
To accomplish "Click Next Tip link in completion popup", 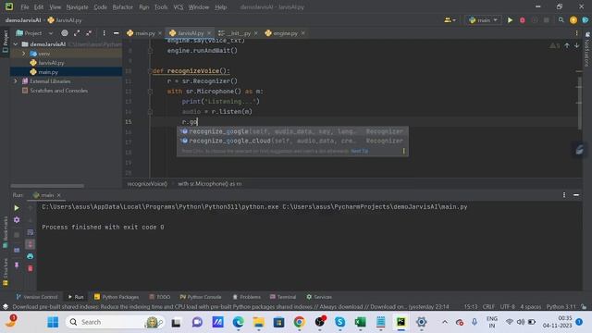I will 360,151.
